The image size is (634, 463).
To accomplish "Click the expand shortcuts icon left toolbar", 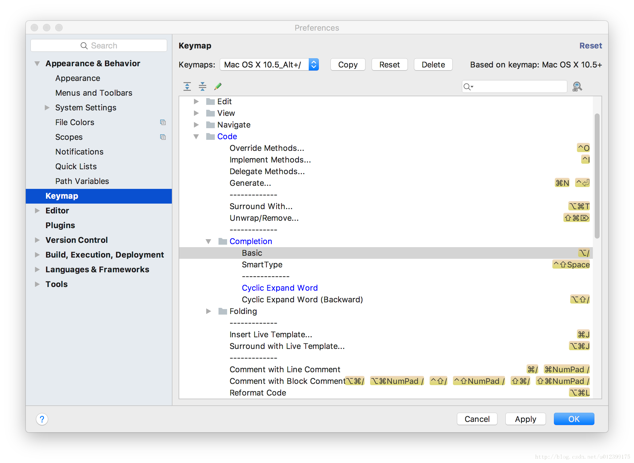I will 187,86.
